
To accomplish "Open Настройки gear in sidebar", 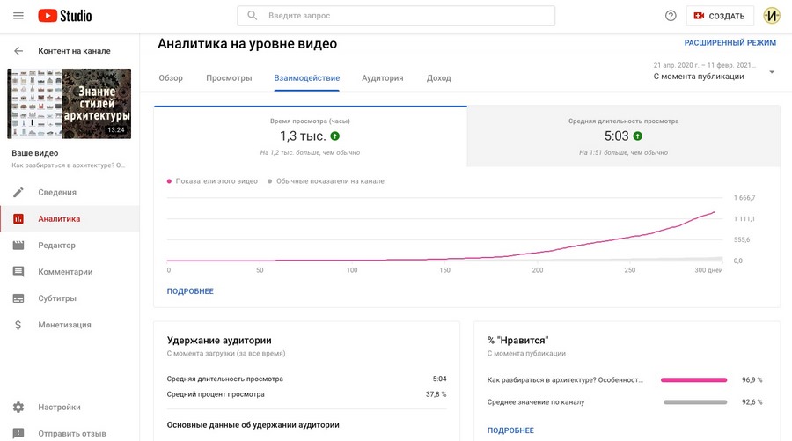I will pyautogui.click(x=18, y=407).
